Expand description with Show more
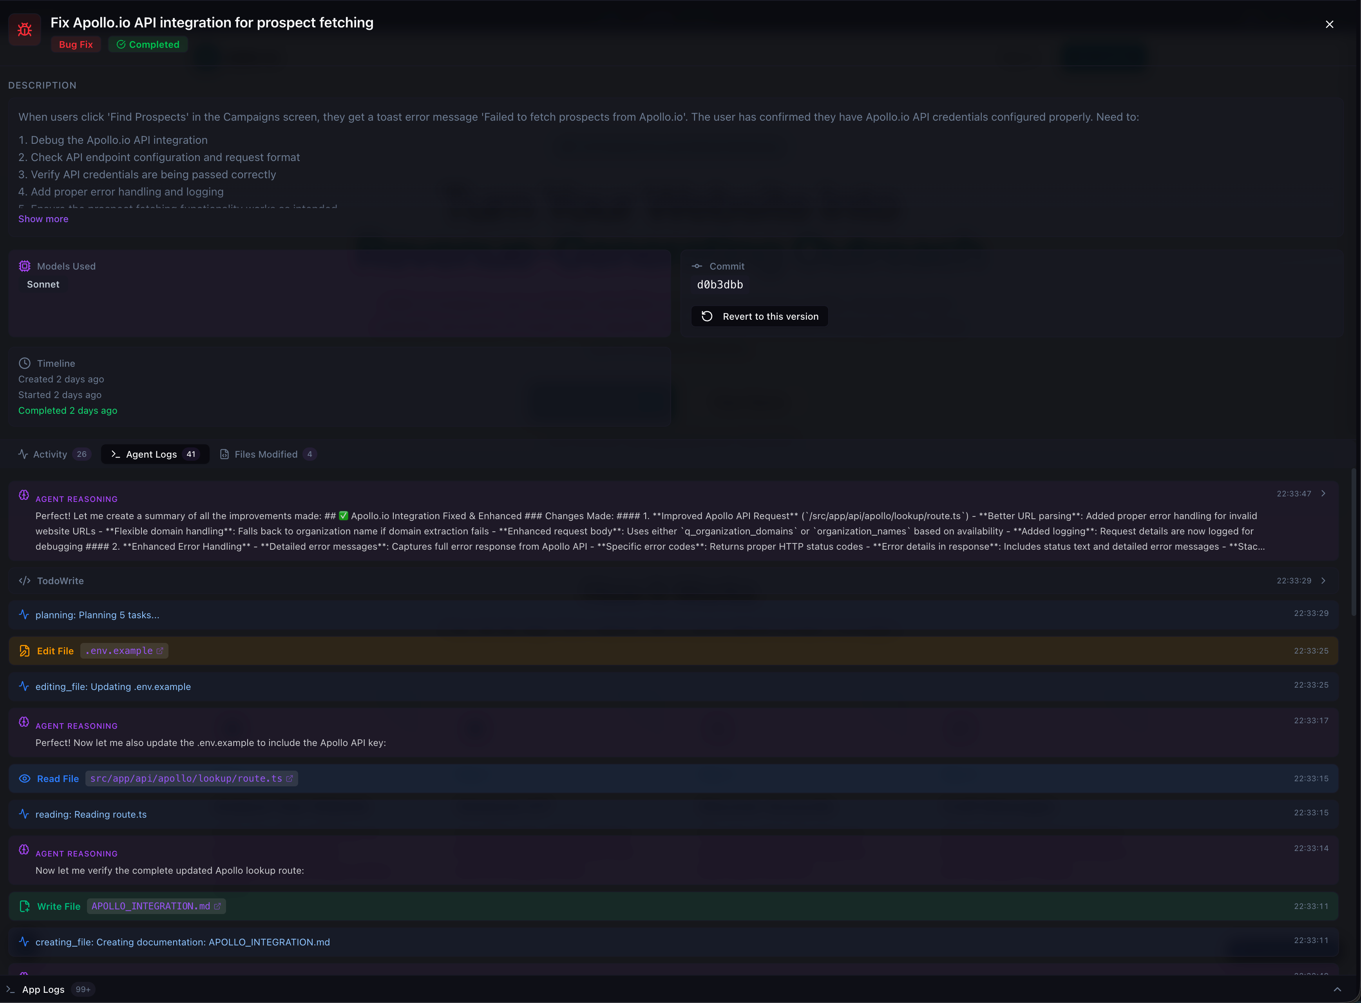The image size is (1361, 1003). (43, 219)
